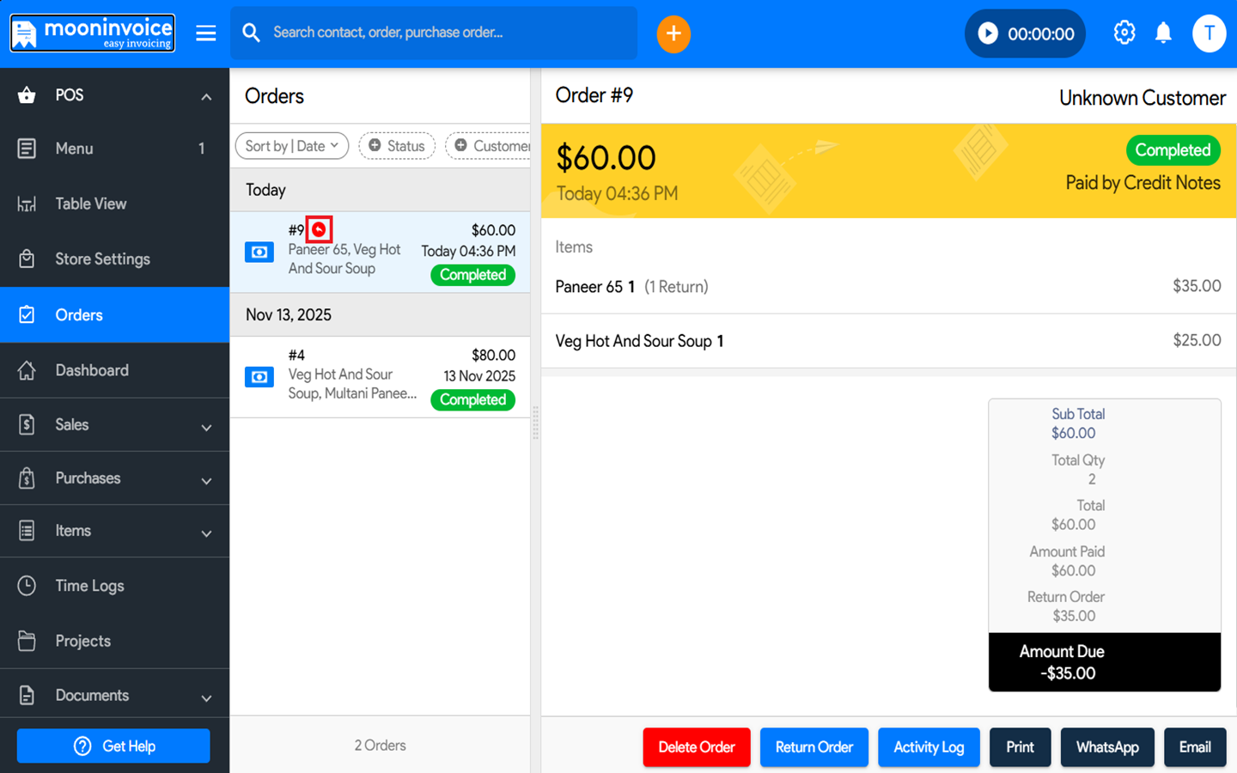Screen dimensions: 1237x773
Task: Start the time tracker timer
Action: coord(989,33)
